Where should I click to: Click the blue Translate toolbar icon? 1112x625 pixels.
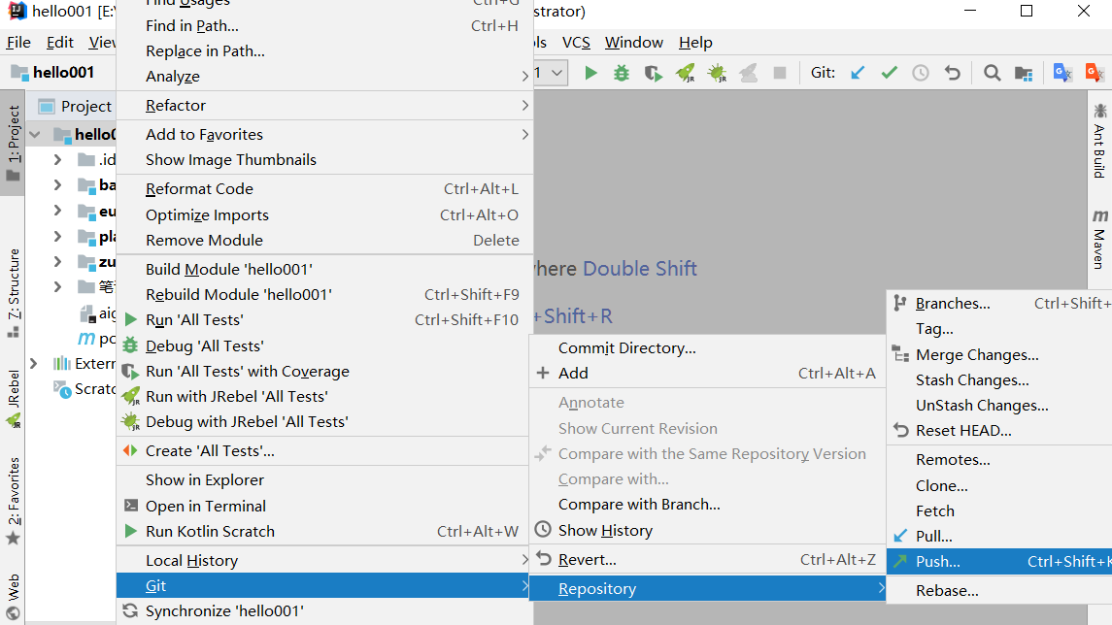click(x=1062, y=73)
